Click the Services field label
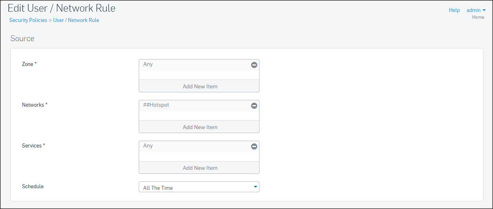Viewport: 493px width, 209px height. (x=33, y=145)
